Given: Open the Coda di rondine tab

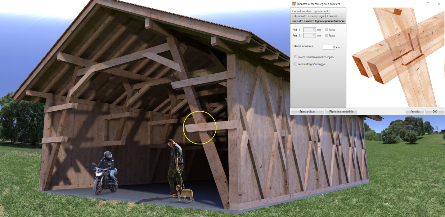Looking at the screenshot, I should coord(302,11).
